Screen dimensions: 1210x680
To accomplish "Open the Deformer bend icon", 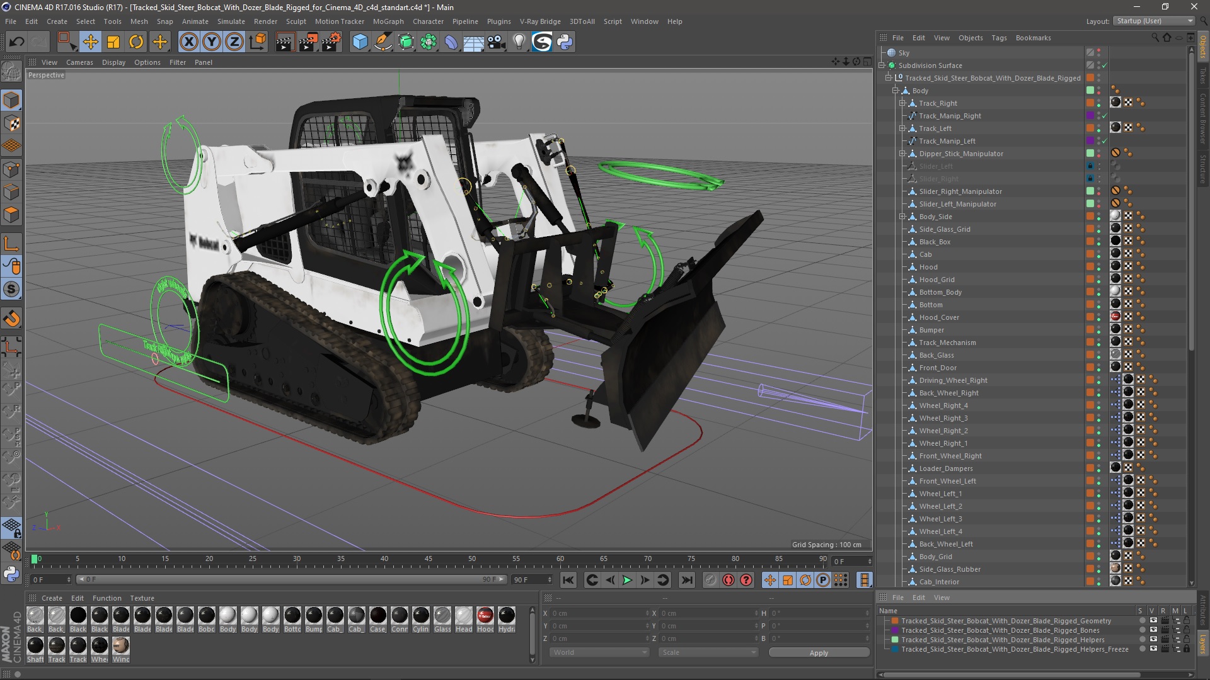I will (451, 42).
